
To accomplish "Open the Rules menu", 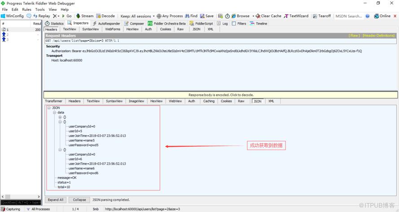I will [x=27, y=9].
